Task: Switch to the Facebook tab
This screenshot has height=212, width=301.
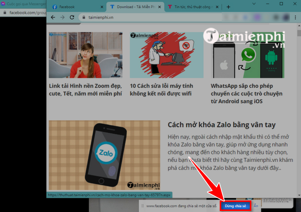Action: click(76, 7)
